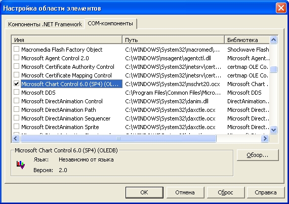Select the Microsoft DirectAnimation Control row name
The width and height of the screenshot is (289, 204).
[x=62, y=101]
